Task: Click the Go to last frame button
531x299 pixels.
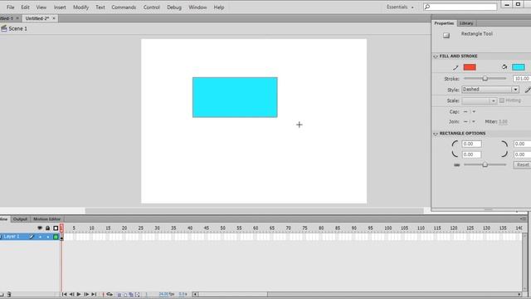Action: point(94,294)
